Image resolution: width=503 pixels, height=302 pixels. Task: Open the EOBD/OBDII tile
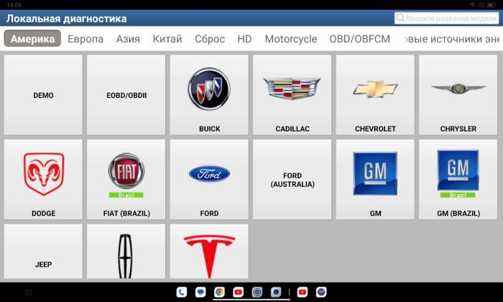(126, 95)
